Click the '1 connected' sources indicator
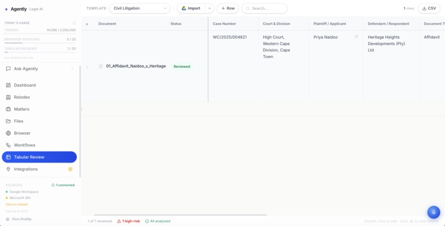 point(63,185)
